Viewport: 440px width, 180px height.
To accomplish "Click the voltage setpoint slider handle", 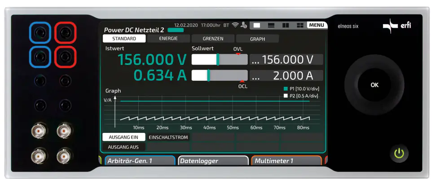I will (x=218, y=60).
